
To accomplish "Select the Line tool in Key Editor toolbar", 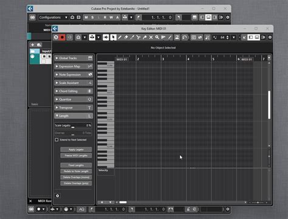I will 170,37.
